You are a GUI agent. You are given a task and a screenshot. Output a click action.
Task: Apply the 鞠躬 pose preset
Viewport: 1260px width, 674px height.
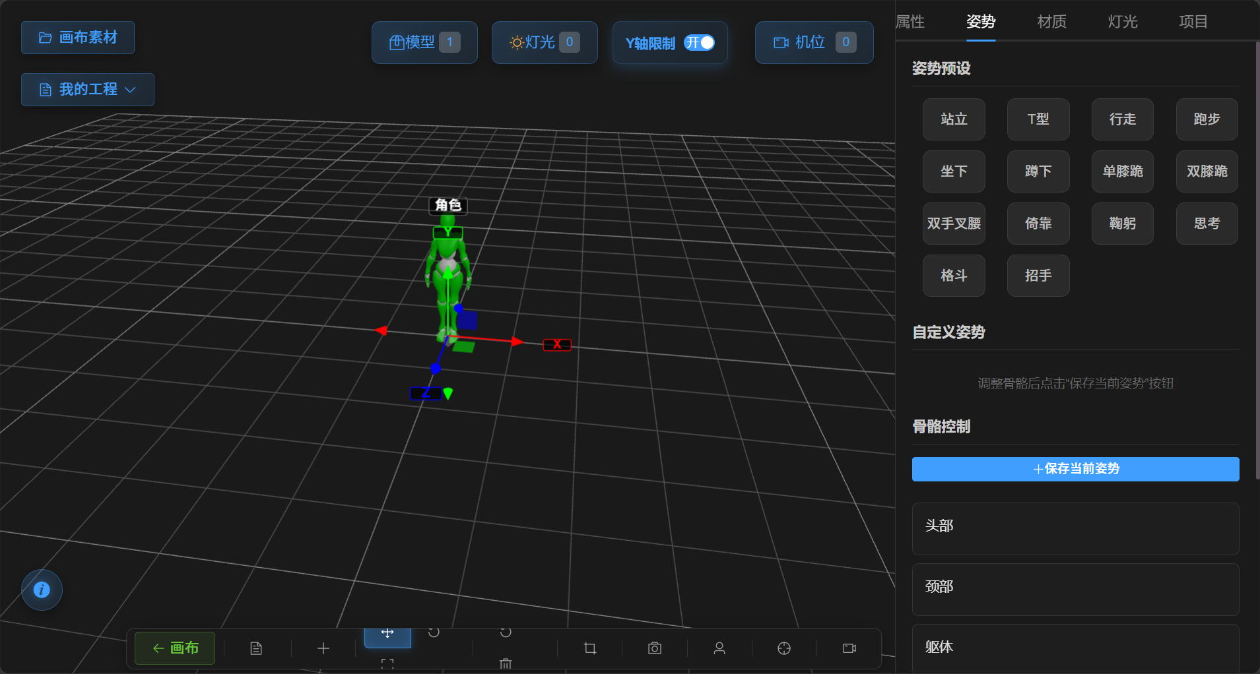[x=1123, y=224]
